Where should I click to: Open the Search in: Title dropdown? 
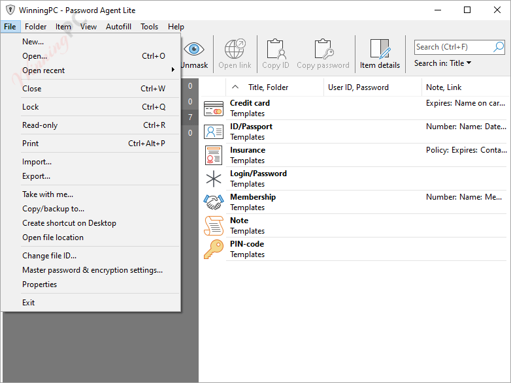click(x=442, y=63)
